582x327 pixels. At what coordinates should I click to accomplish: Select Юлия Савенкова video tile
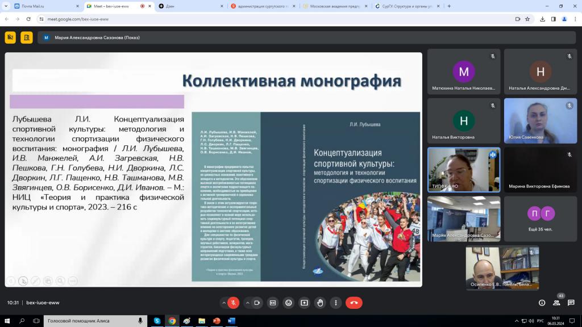[x=540, y=121]
